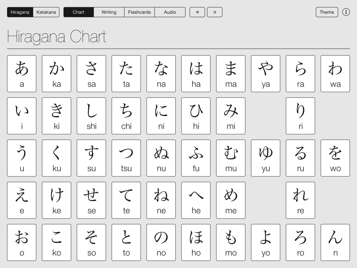Open the こ (ko) card
357x268 pixels.
coord(56,242)
